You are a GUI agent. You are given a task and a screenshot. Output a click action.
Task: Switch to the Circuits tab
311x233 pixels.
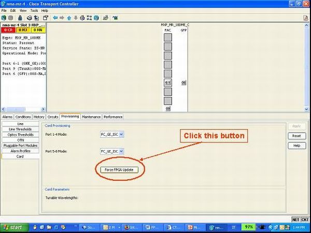coord(53,117)
